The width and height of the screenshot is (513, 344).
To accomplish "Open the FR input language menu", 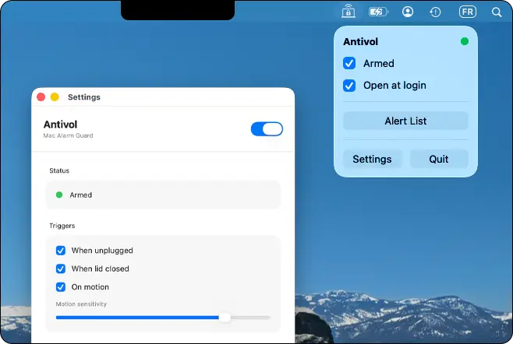I will pos(468,12).
